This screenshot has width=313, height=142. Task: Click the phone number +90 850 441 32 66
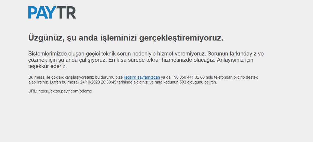188,77
